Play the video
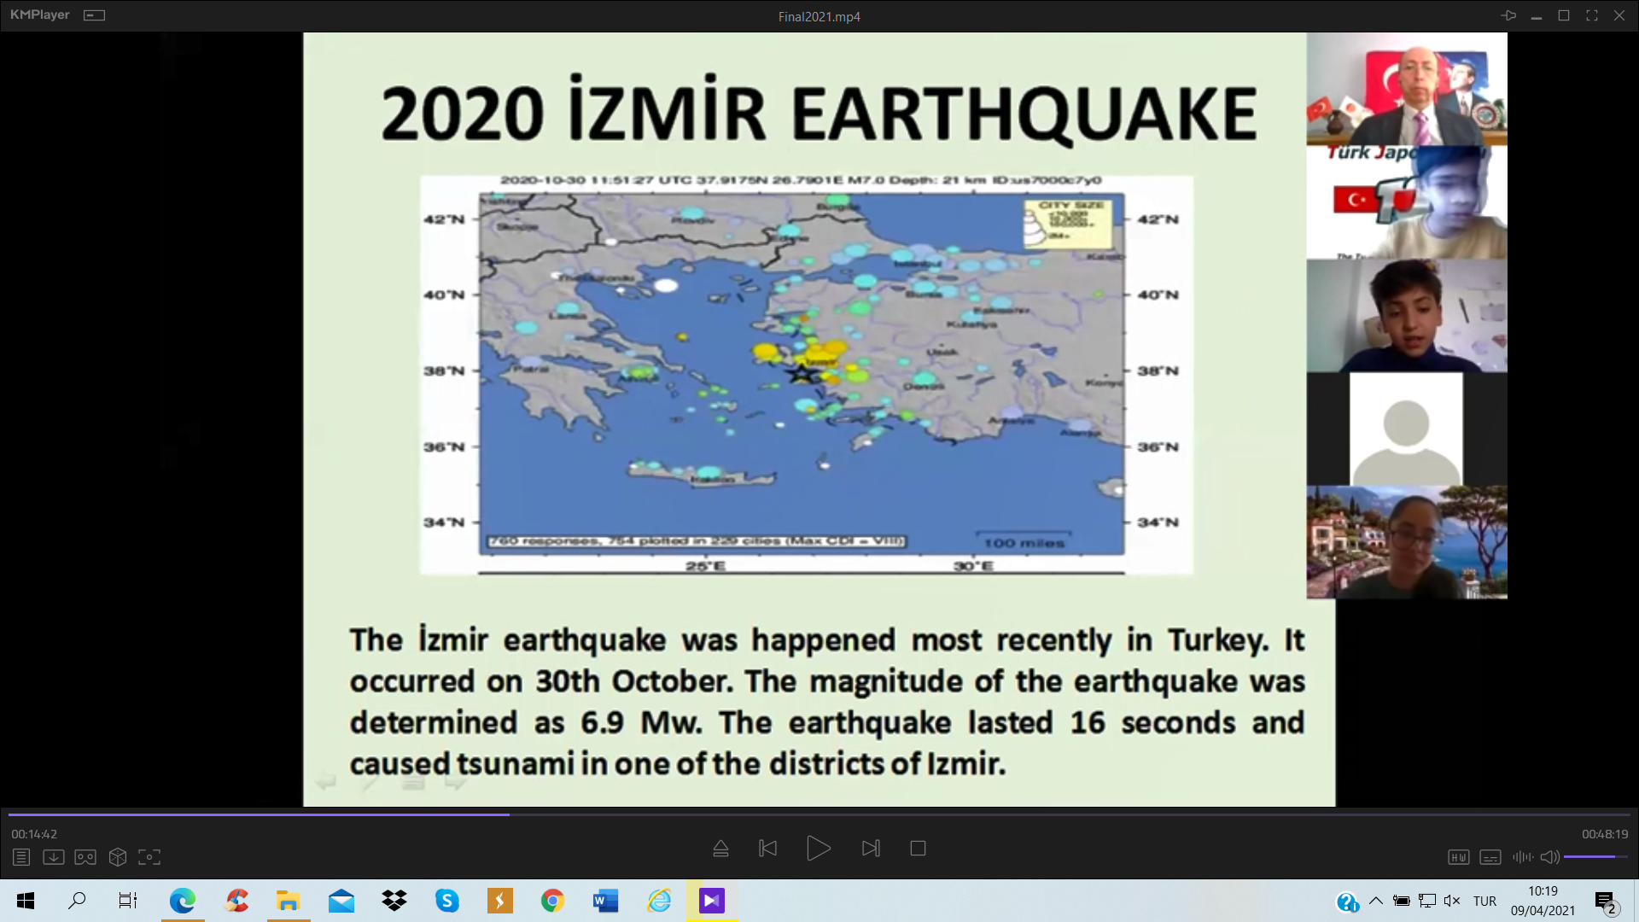This screenshot has width=1639, height=922. pos(818,849)
